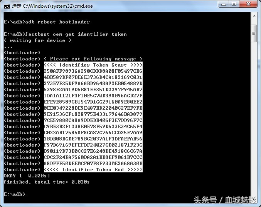Click token line starting with 273E7E25DF9A

coord(93,83)
